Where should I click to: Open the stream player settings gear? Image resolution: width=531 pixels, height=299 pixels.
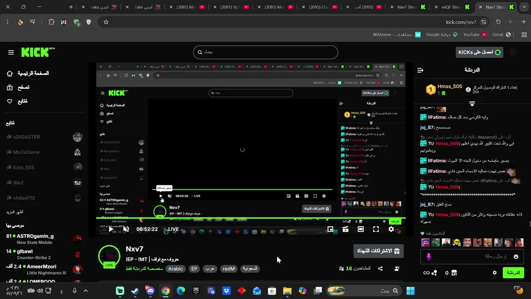[391, 229]
